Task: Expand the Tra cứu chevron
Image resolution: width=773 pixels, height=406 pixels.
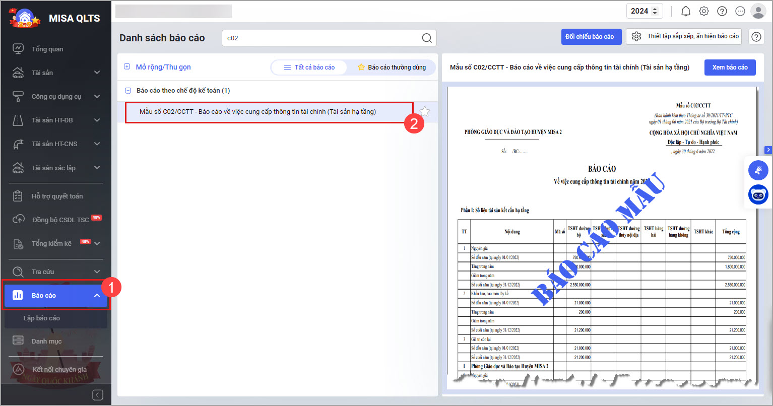Action: pyautogui.click(x=97, y=272)
